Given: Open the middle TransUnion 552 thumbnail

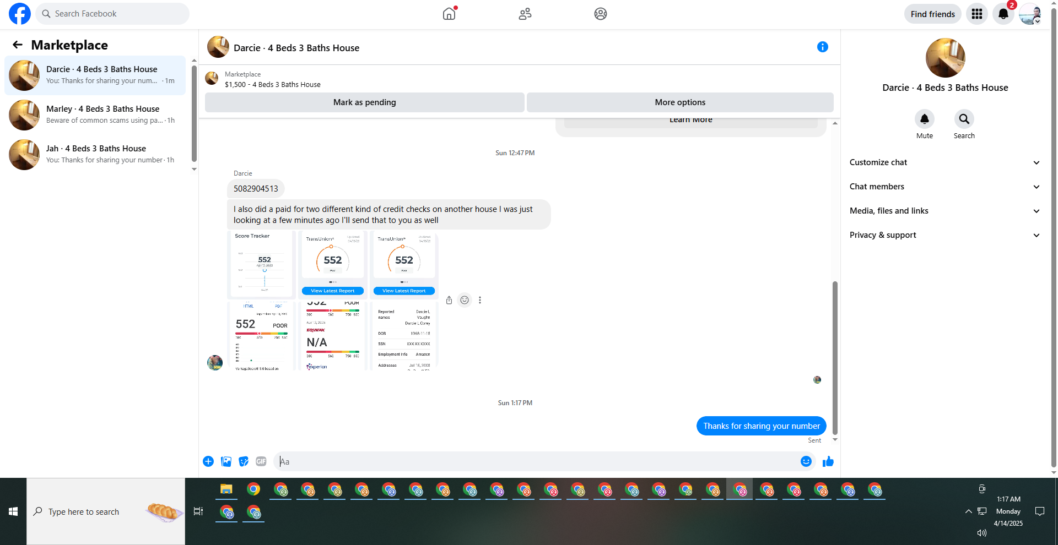Looking at the screenshot, I should coord(333,264).
